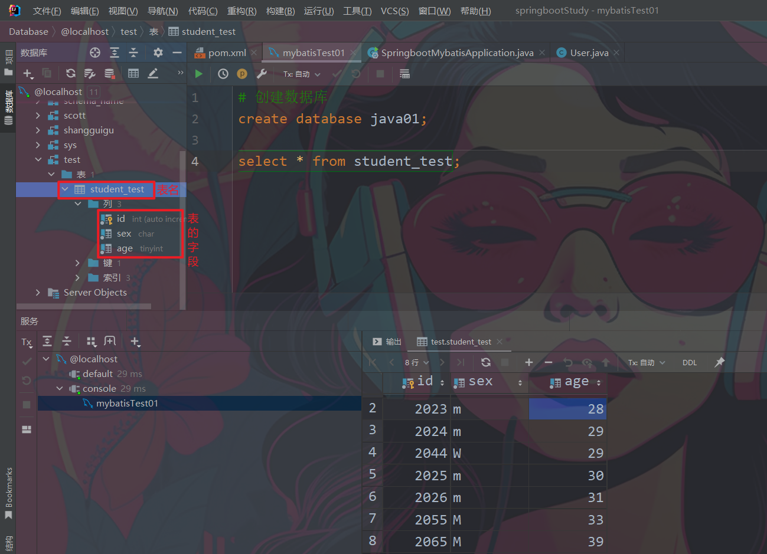Show more Database toolbar actions chevron
767x554 pixels.
coord(180,73)
